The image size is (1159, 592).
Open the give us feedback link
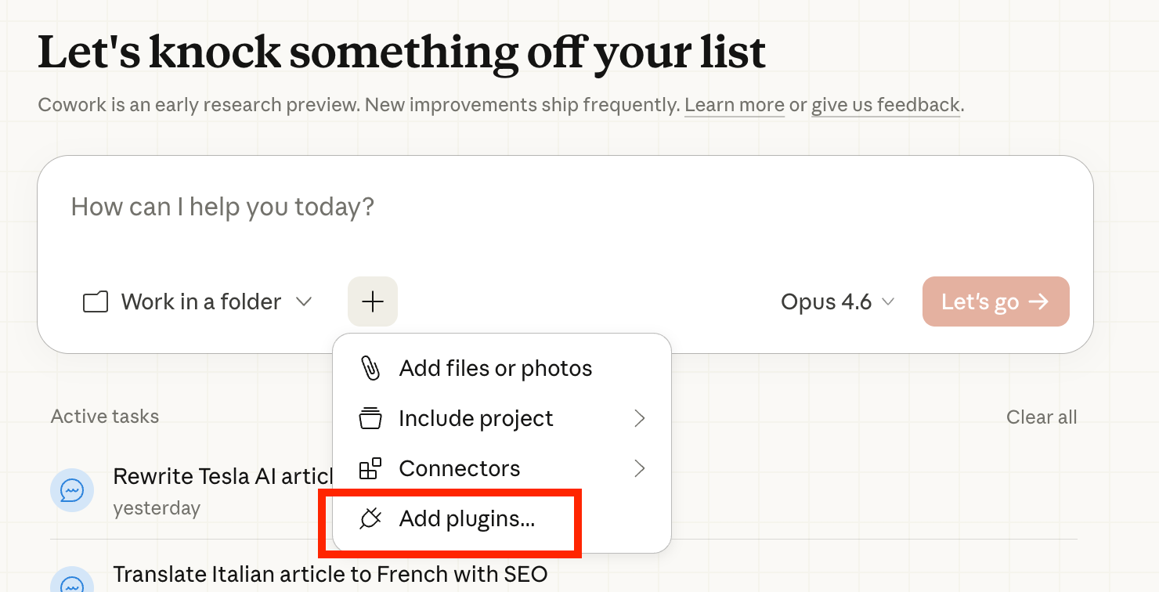(x=885, y=105)
